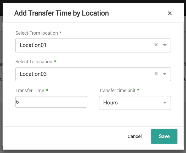The height and width of the screenshot is (153, 186).
Task: Click the Transfer Time input field
Action: click(x=51, y=102)
